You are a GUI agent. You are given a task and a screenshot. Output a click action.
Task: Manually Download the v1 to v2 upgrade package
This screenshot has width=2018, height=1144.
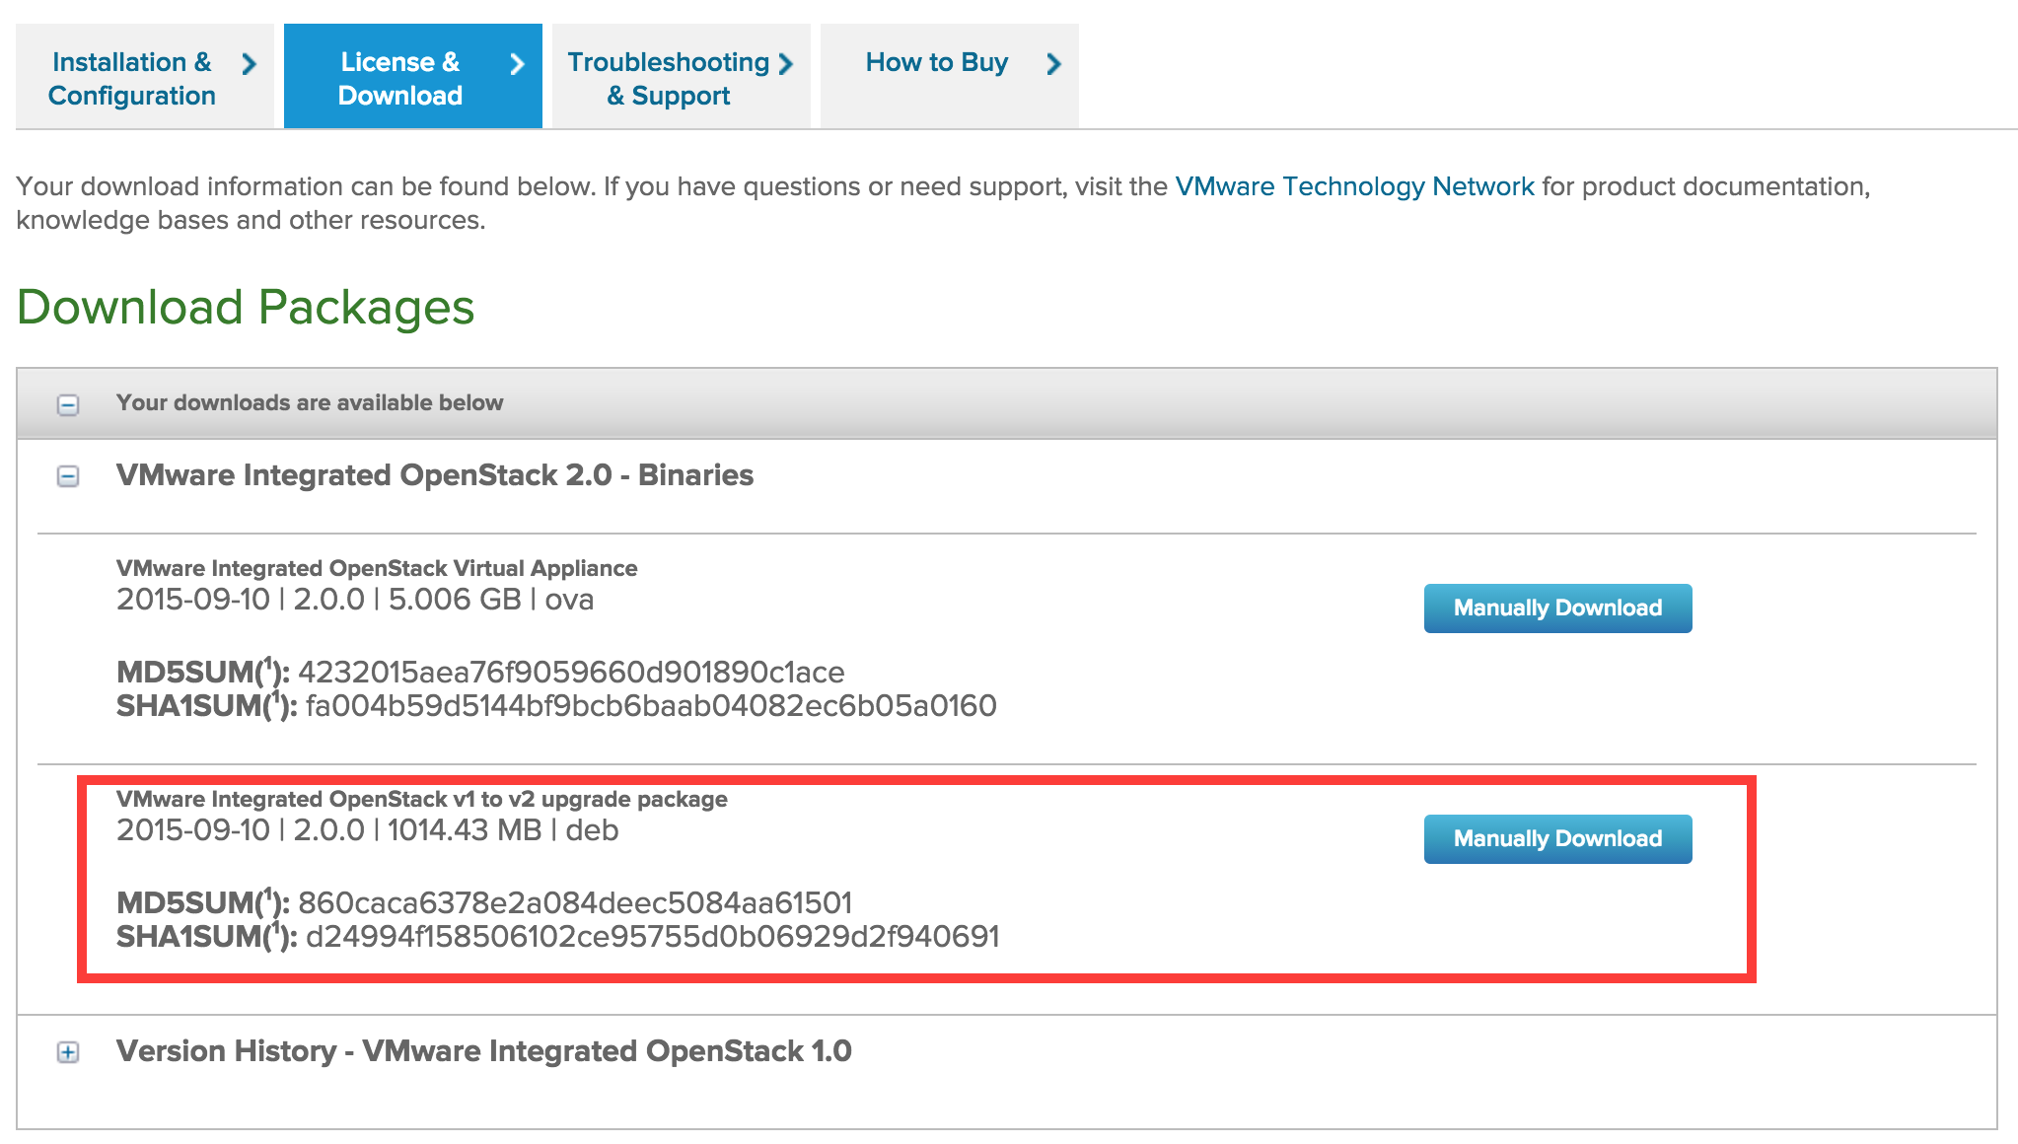point(1557,838)
